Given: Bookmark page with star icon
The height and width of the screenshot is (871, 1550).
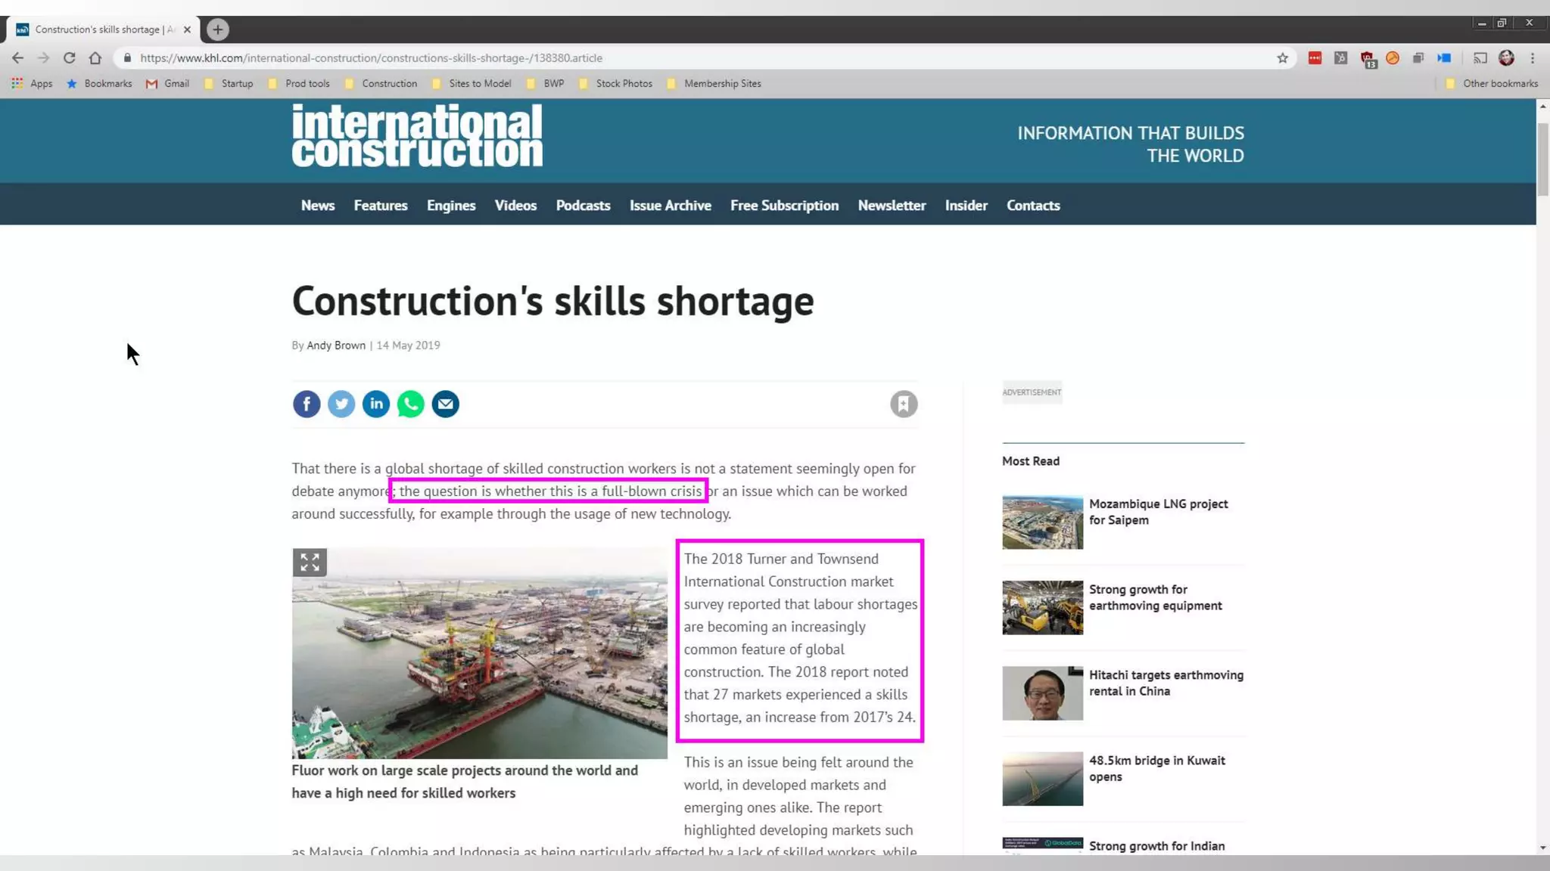Looking at the screenshot, I should [x=1282, y=58].
